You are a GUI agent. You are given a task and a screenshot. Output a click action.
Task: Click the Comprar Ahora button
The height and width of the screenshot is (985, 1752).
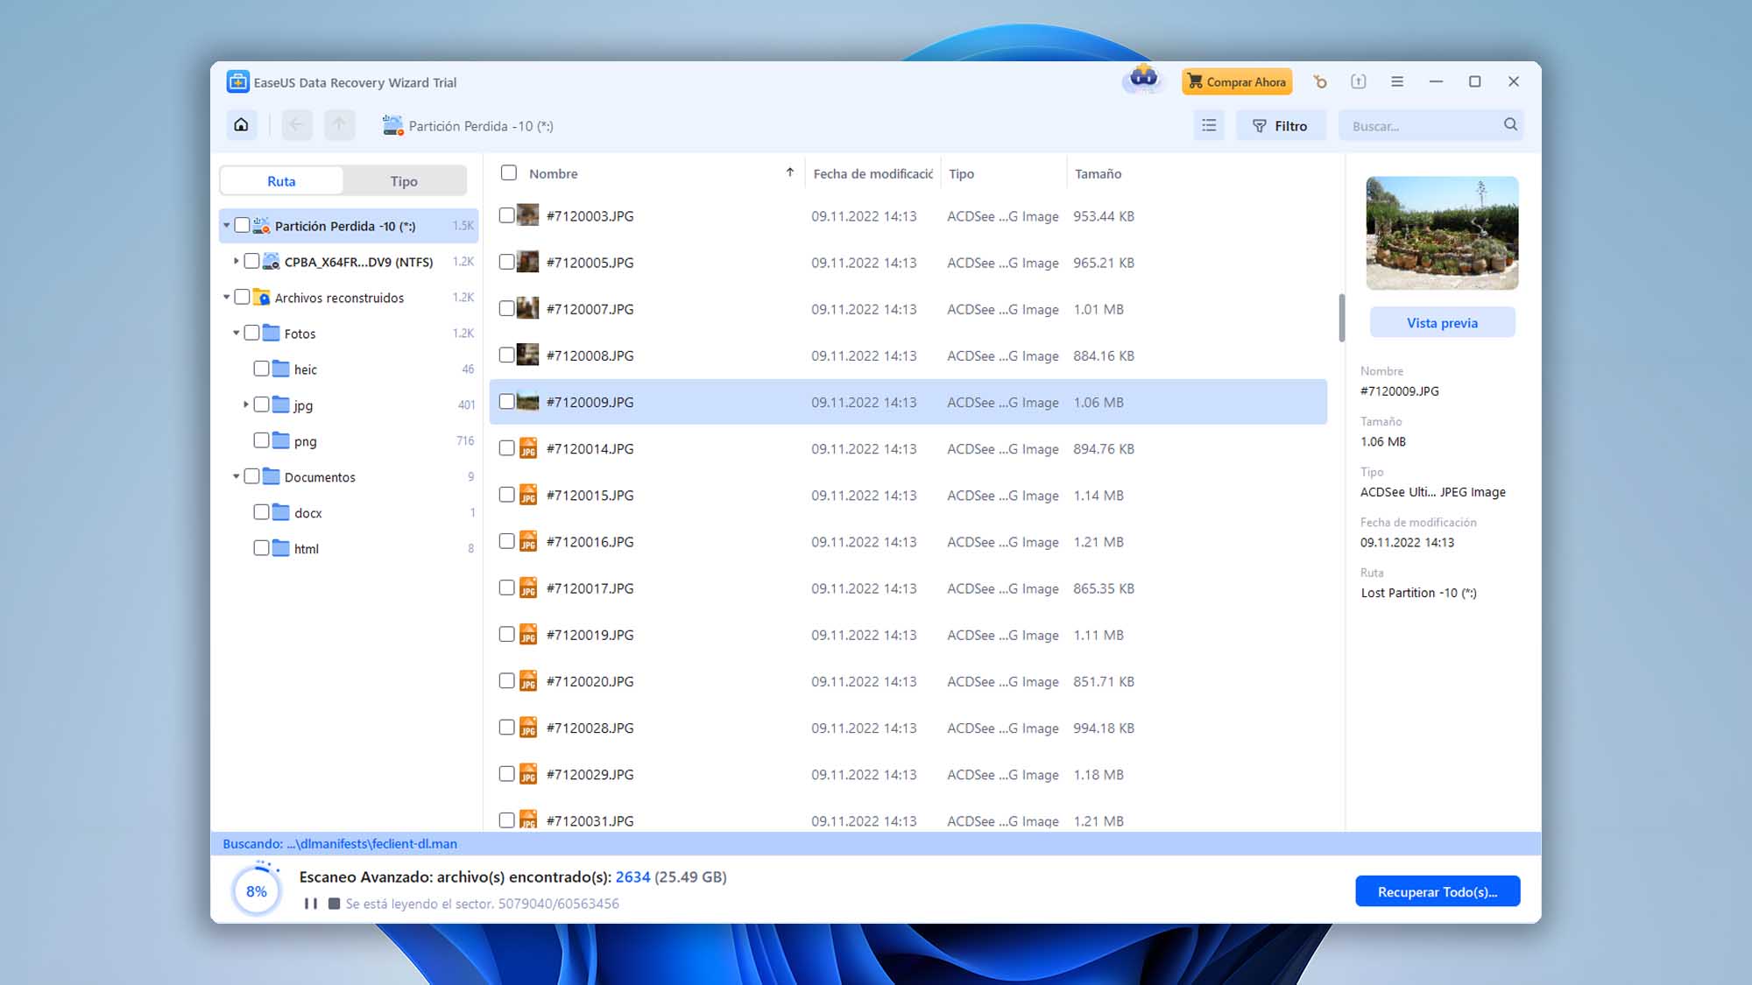pos(1237,81)
